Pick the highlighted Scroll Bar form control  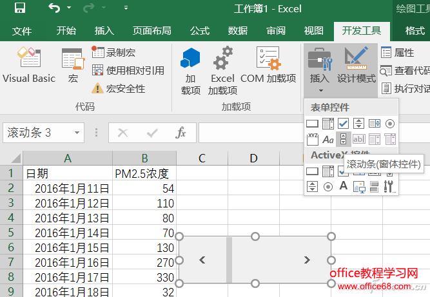coord(344,139)
